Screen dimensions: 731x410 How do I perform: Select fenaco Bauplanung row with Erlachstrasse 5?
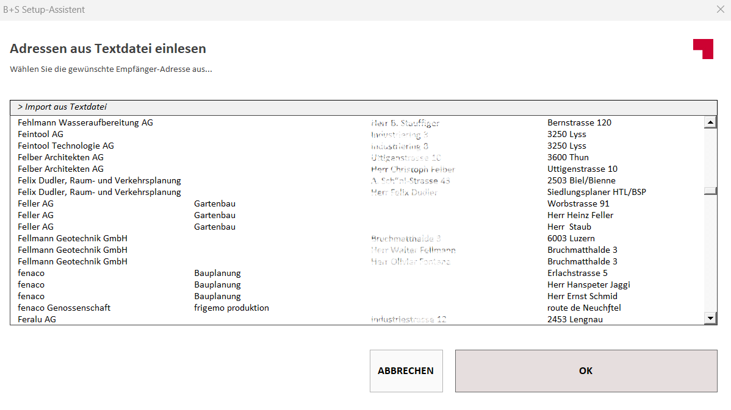click(x=357, y=273)
